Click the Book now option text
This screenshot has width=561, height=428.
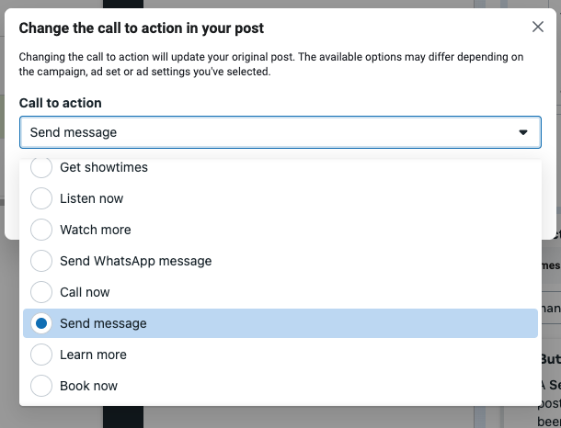pyautogui.click(x=88, y=386)
